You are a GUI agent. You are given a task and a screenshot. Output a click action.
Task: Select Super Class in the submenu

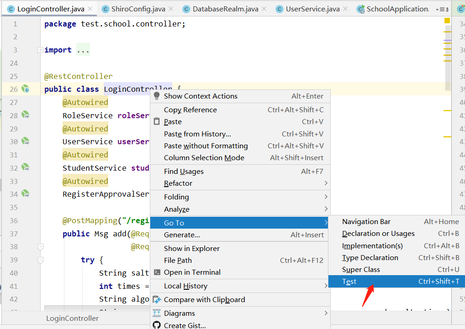tap(397, 270)
